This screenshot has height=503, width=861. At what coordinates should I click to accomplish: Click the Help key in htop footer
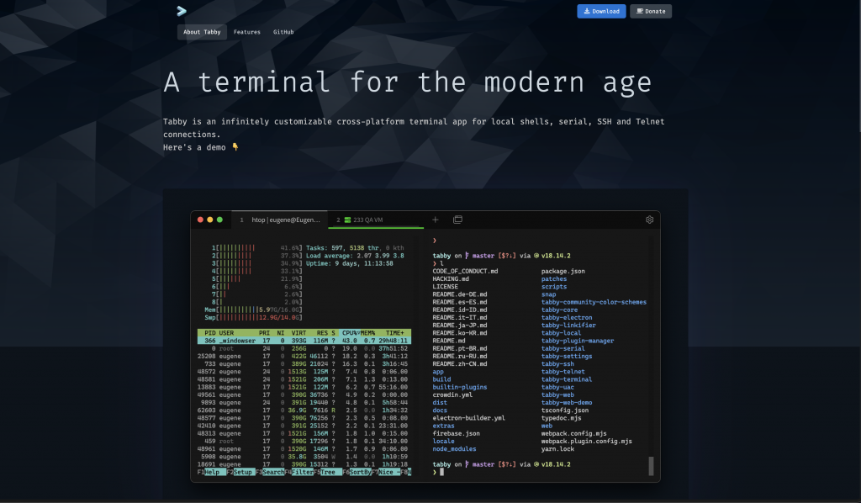coord(211,472)
